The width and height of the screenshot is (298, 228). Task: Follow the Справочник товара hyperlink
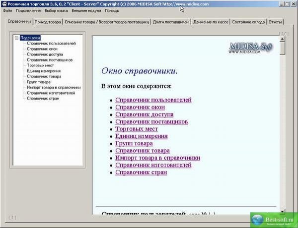click(x=143, y=151)
